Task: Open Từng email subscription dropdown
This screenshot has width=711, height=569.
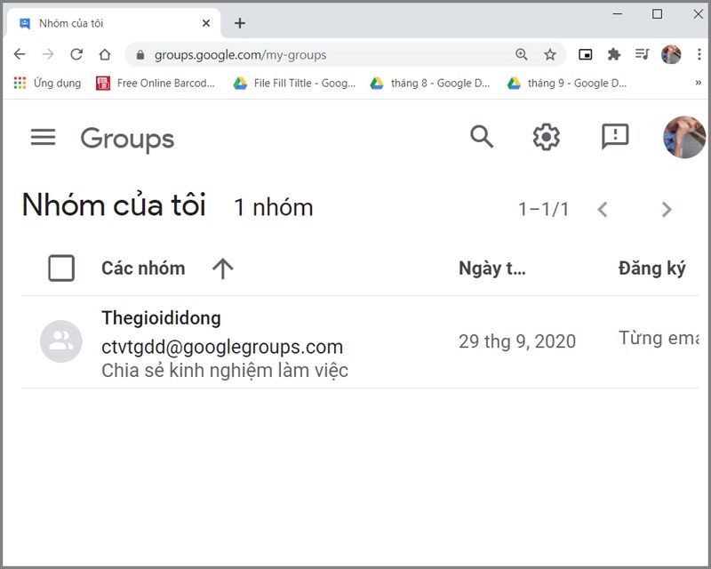Action: pyautogui.click(x=659, y=339)
